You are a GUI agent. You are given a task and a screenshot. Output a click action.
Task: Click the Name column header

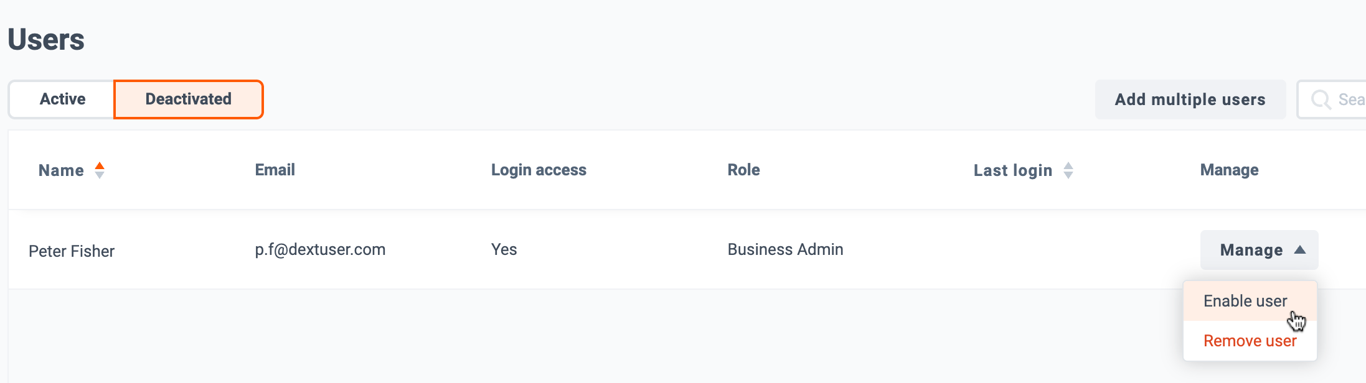(61, 170)
